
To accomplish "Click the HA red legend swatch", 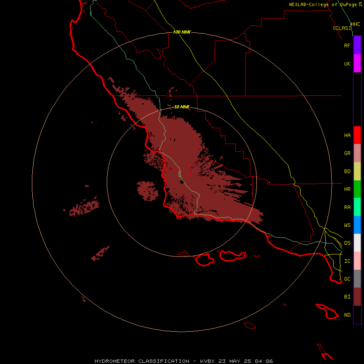I will [357, 135].
